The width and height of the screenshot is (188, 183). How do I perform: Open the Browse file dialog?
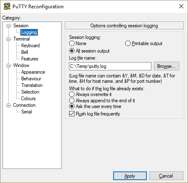click(166, 66)
